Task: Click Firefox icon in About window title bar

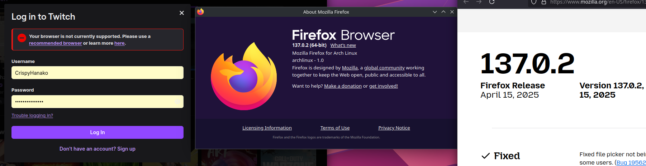Action: pos(200,12)
